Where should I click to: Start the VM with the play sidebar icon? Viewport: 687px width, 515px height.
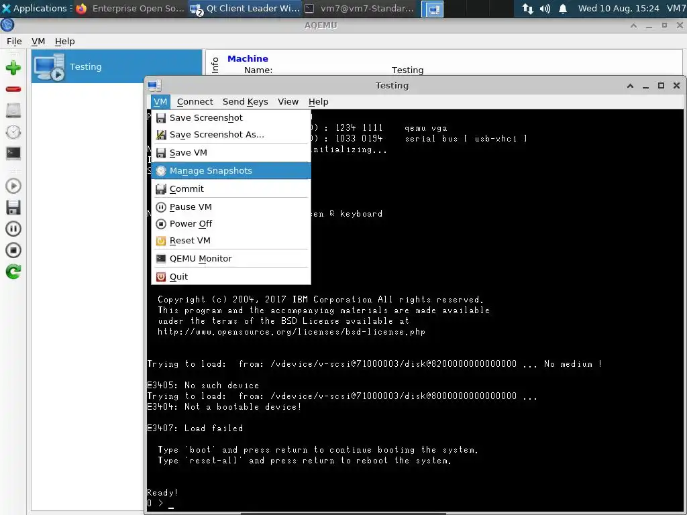click(x=13, y=186)
